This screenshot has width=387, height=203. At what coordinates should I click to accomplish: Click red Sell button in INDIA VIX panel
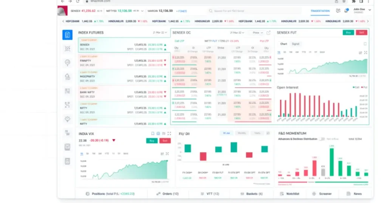click(165, 141)
